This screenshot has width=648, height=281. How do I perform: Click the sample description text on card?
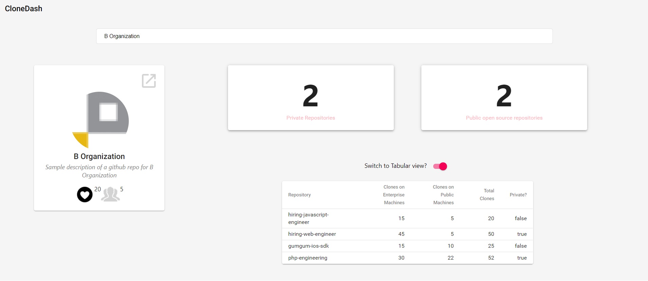[x=99, y=171]
